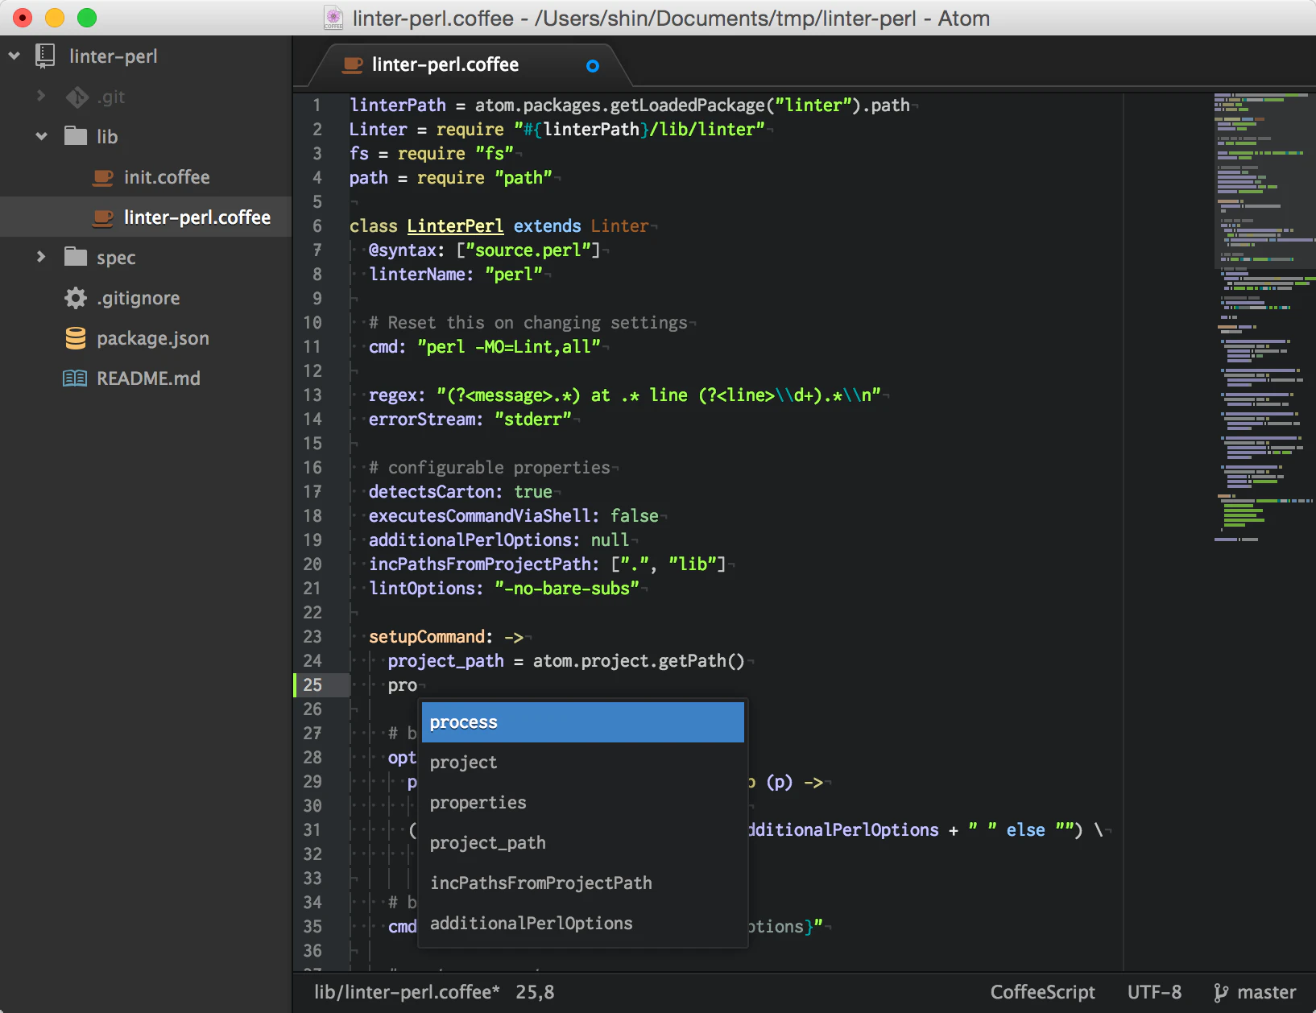Click the master branch label
1316x1013 pixels.
tap(1267, 992)
